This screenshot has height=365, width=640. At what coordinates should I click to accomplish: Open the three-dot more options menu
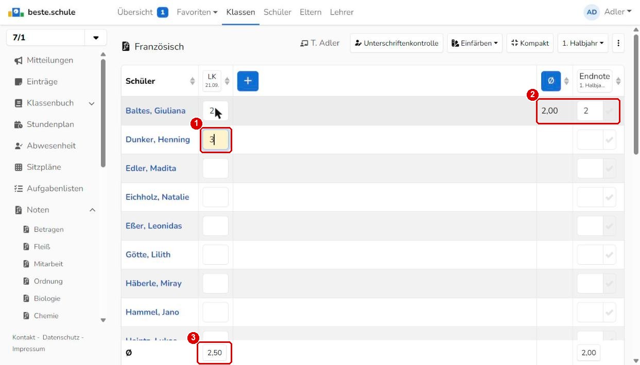618,43
